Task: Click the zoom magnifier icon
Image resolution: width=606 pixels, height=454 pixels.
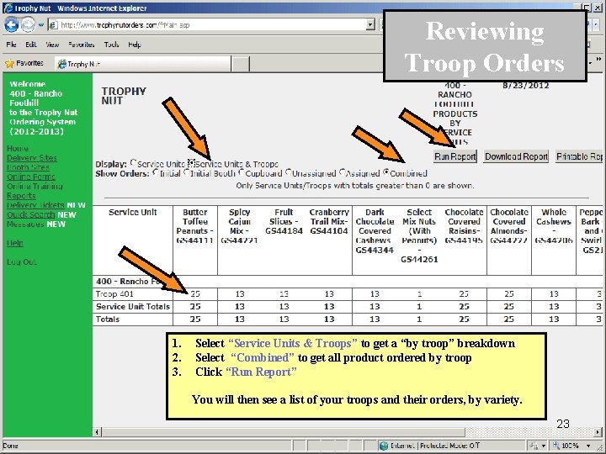Action: (555, 446)
